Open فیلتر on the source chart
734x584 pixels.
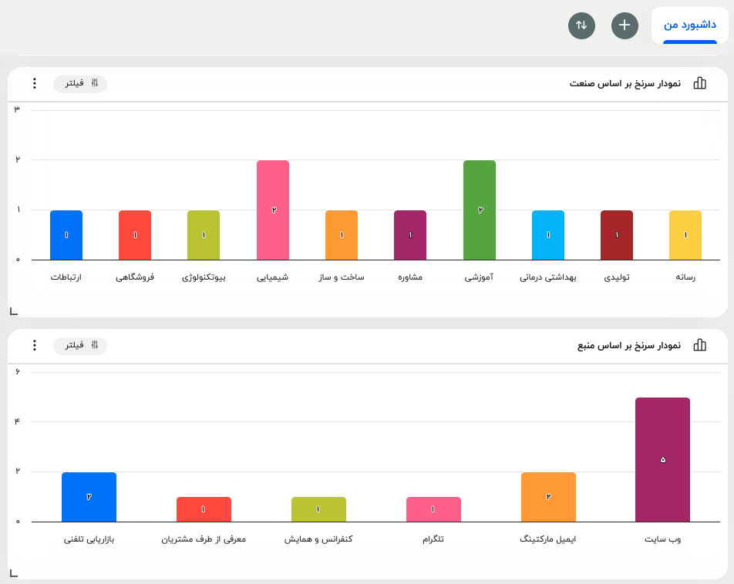(80, 345)
